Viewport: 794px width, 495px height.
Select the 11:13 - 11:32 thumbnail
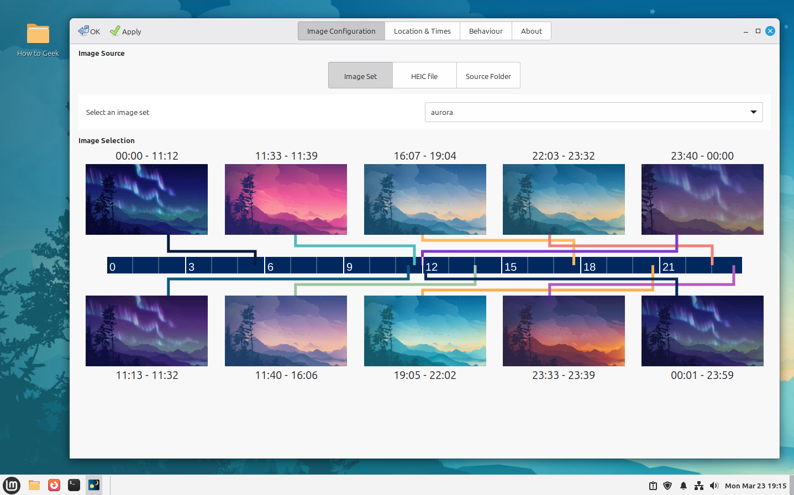click(146, 331)
